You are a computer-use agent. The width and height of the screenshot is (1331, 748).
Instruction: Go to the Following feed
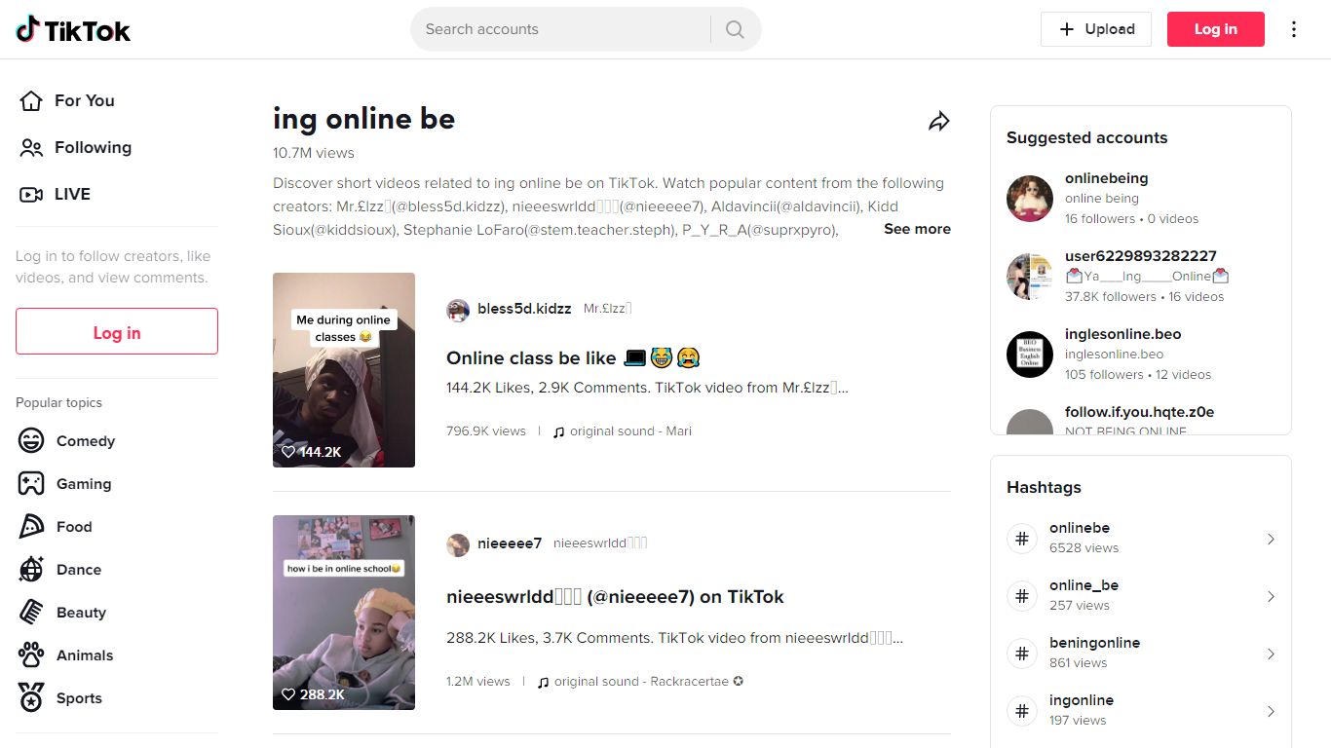tap(93, 147)
